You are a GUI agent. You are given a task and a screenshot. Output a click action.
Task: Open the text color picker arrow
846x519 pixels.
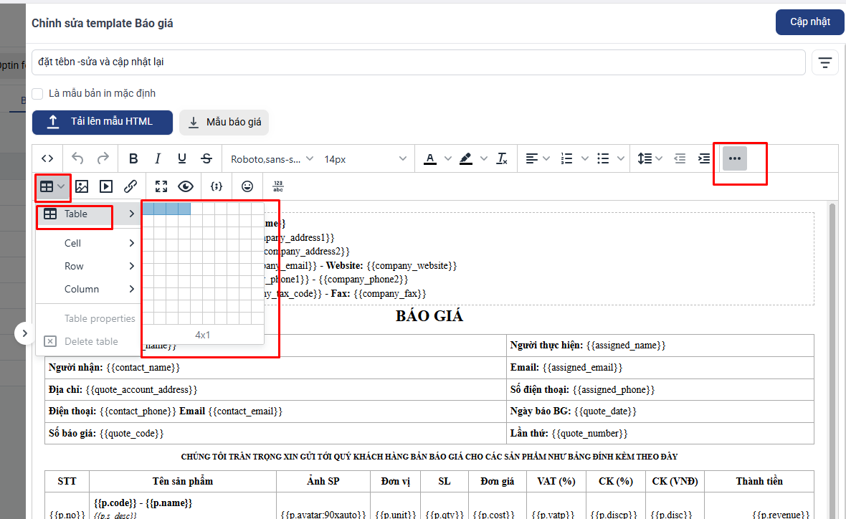click(448, 158)
